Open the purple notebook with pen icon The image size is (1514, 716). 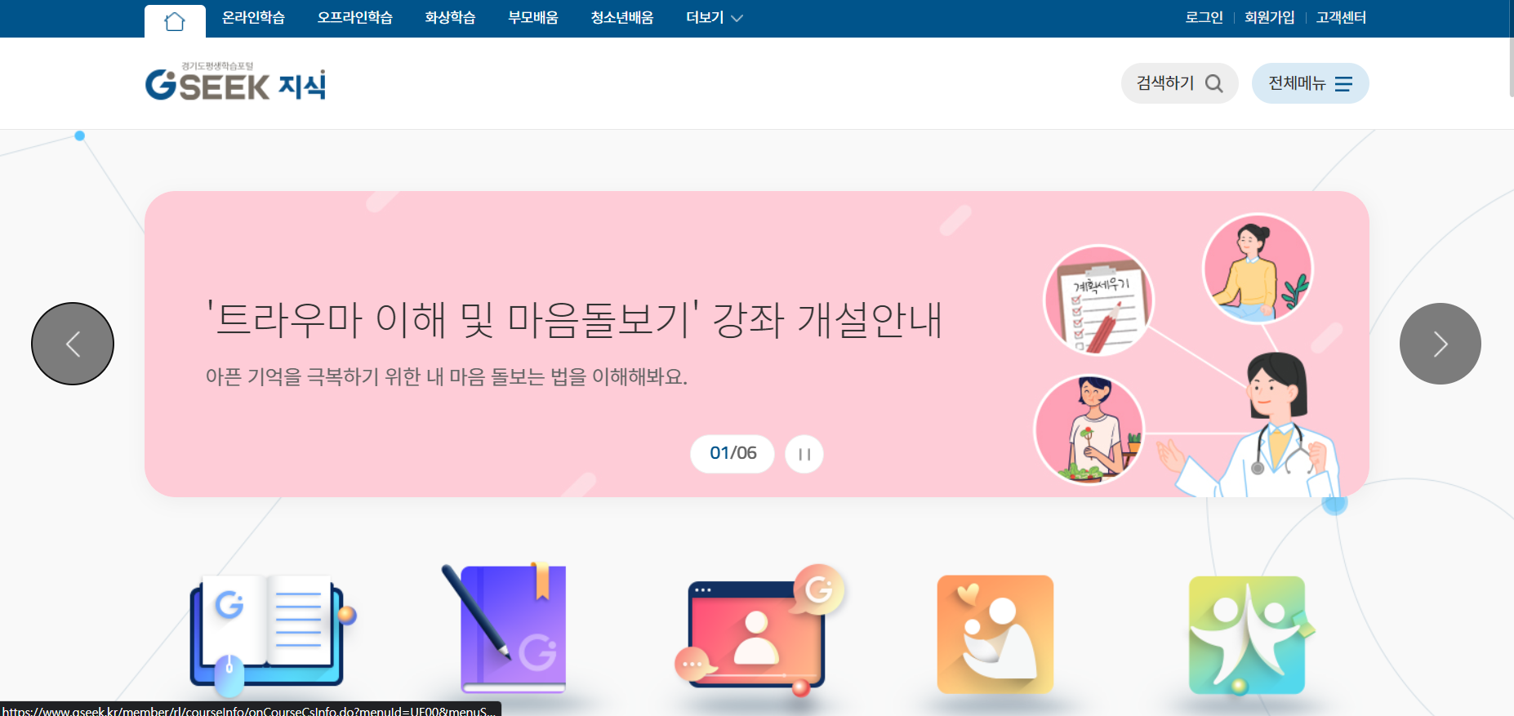tap(505, 629)
